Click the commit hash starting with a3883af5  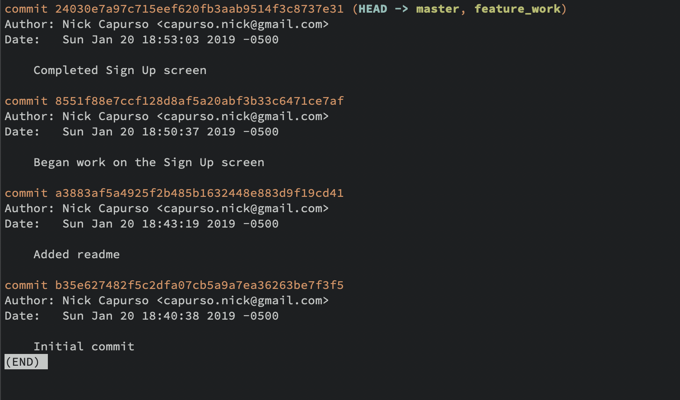199,193
